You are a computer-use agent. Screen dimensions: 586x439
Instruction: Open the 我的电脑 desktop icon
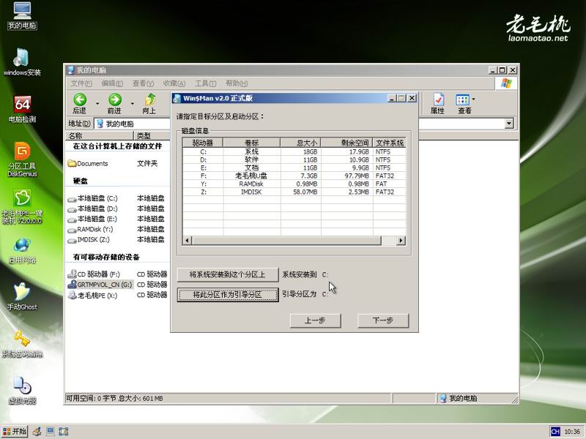click(22, 15)
